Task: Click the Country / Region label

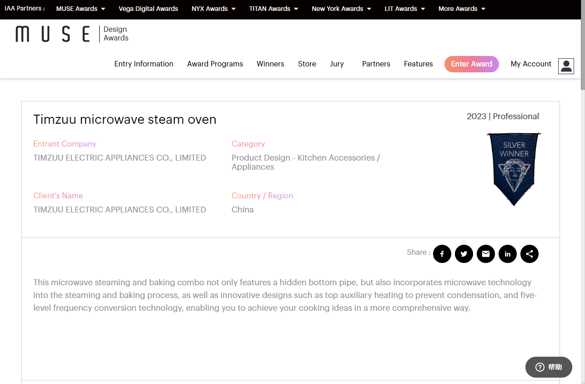Action: (262, 196)
